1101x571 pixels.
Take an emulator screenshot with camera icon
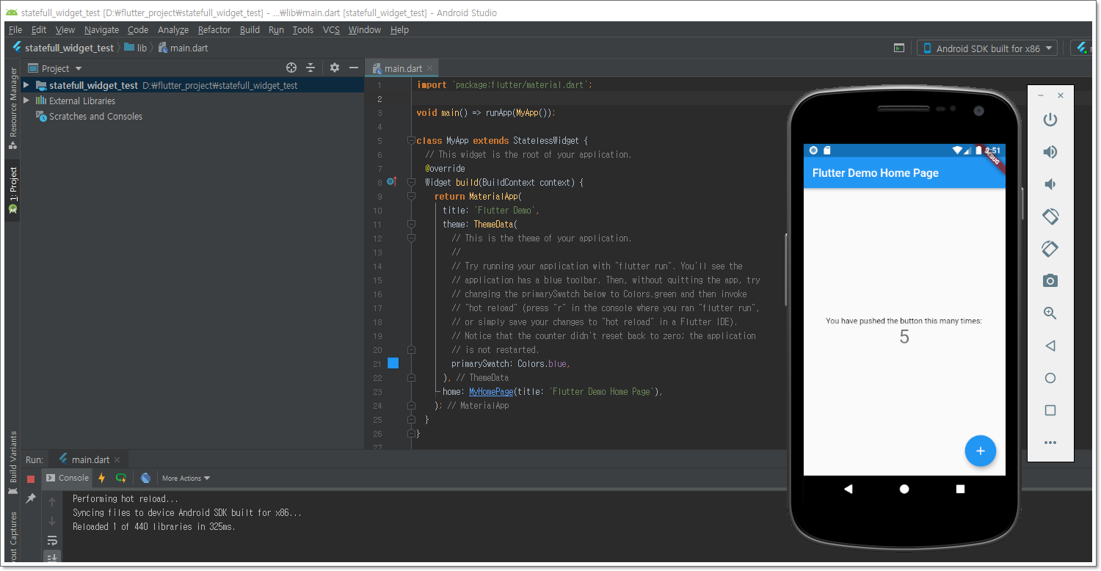tap(1050, 281)
